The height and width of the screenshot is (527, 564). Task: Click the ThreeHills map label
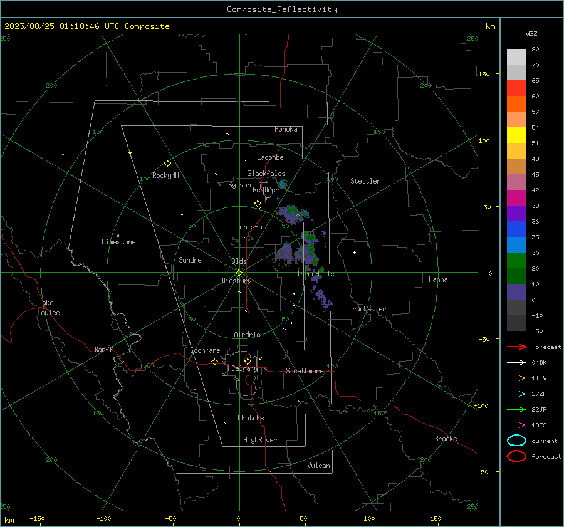[x=315, y=274]
